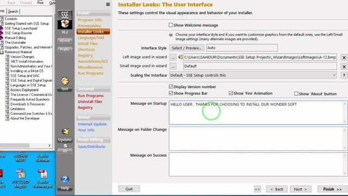Click the preview icon beside left image path
Image resolution: width=348 pixels, height=196 pixels.
[181, 57]
